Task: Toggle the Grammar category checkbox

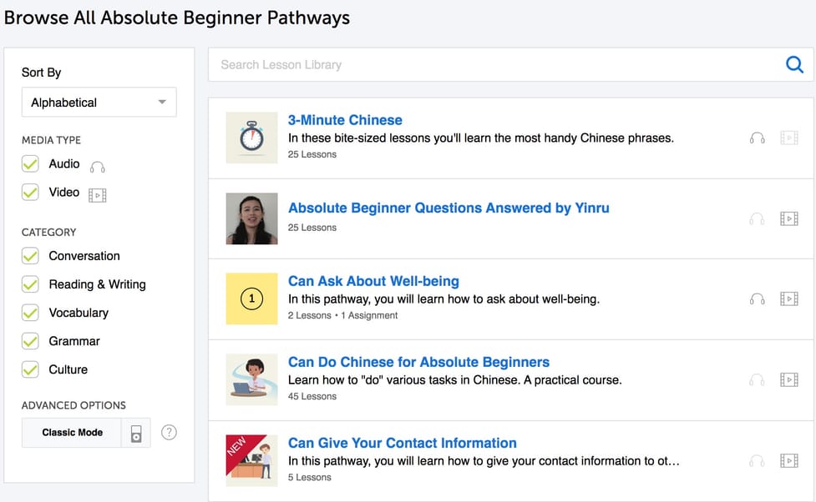Action: pyautogui.click(x=30, y=341)
